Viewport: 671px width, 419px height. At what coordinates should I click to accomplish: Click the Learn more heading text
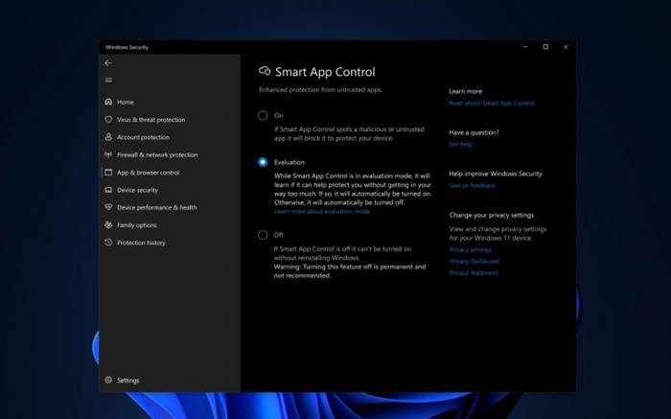(466, 91)
